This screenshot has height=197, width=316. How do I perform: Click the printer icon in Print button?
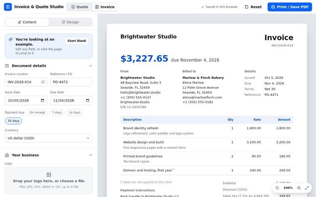(273, 7)
